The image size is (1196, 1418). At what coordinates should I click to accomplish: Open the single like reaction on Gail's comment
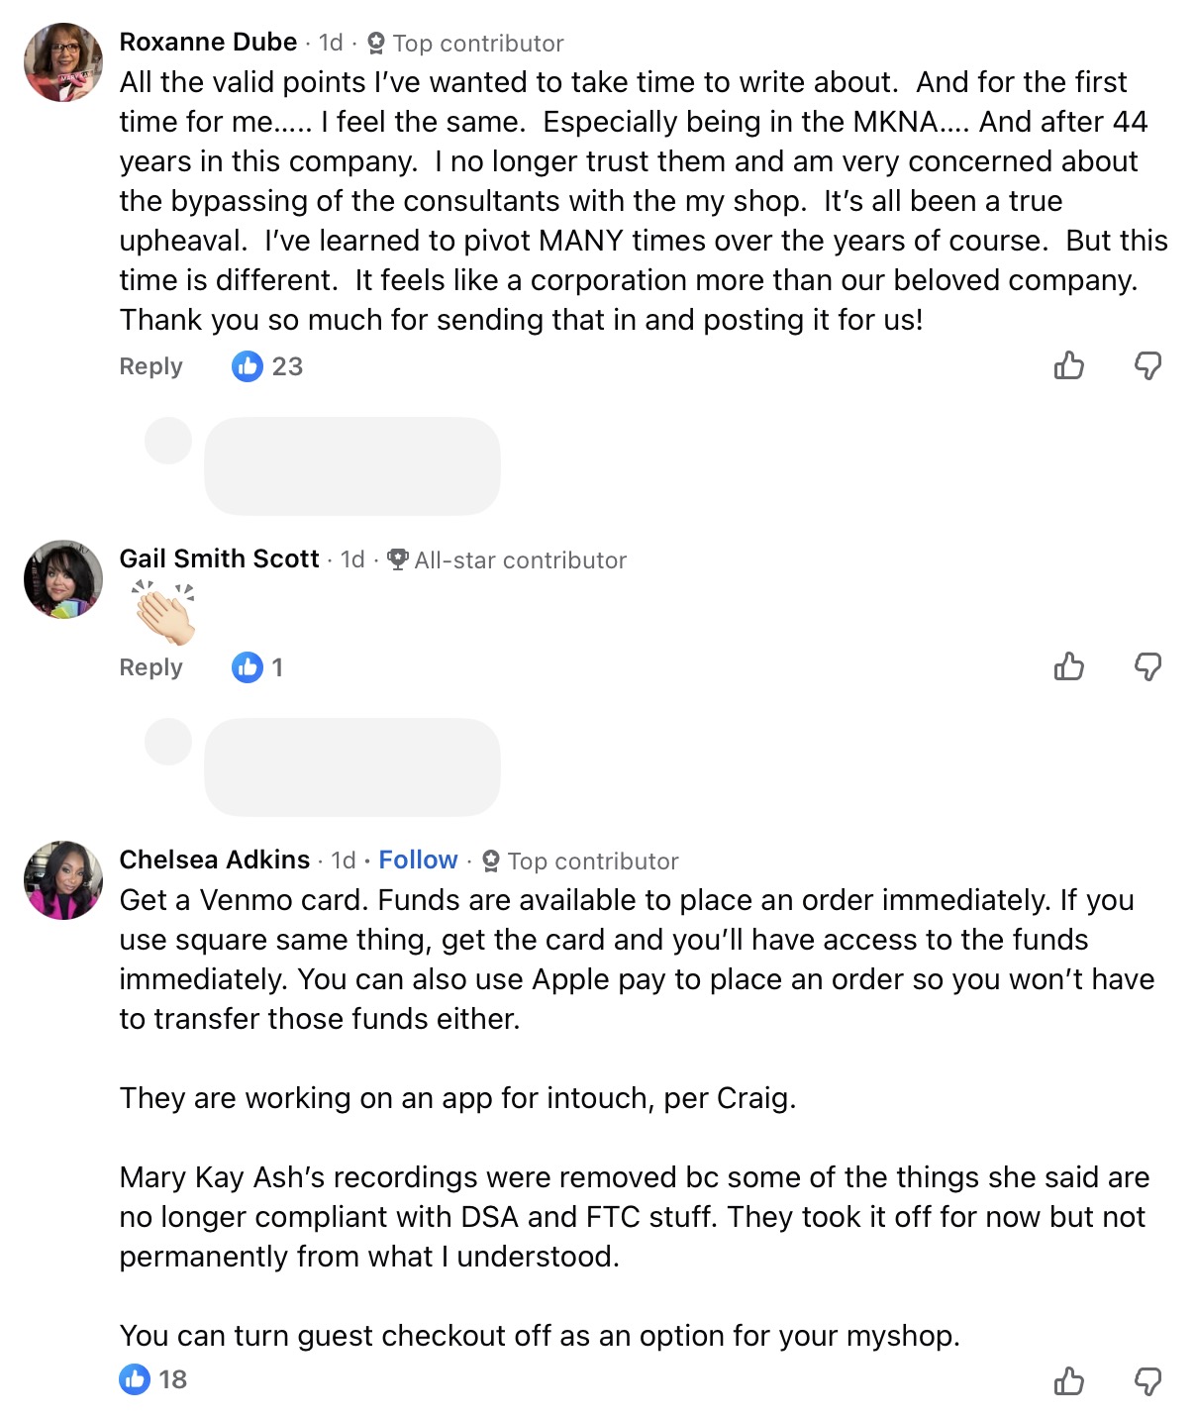coord(257,667)
